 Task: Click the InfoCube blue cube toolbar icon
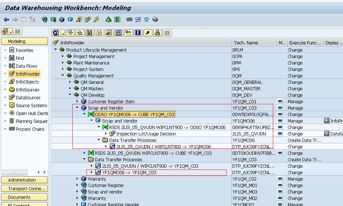[62, 20]
